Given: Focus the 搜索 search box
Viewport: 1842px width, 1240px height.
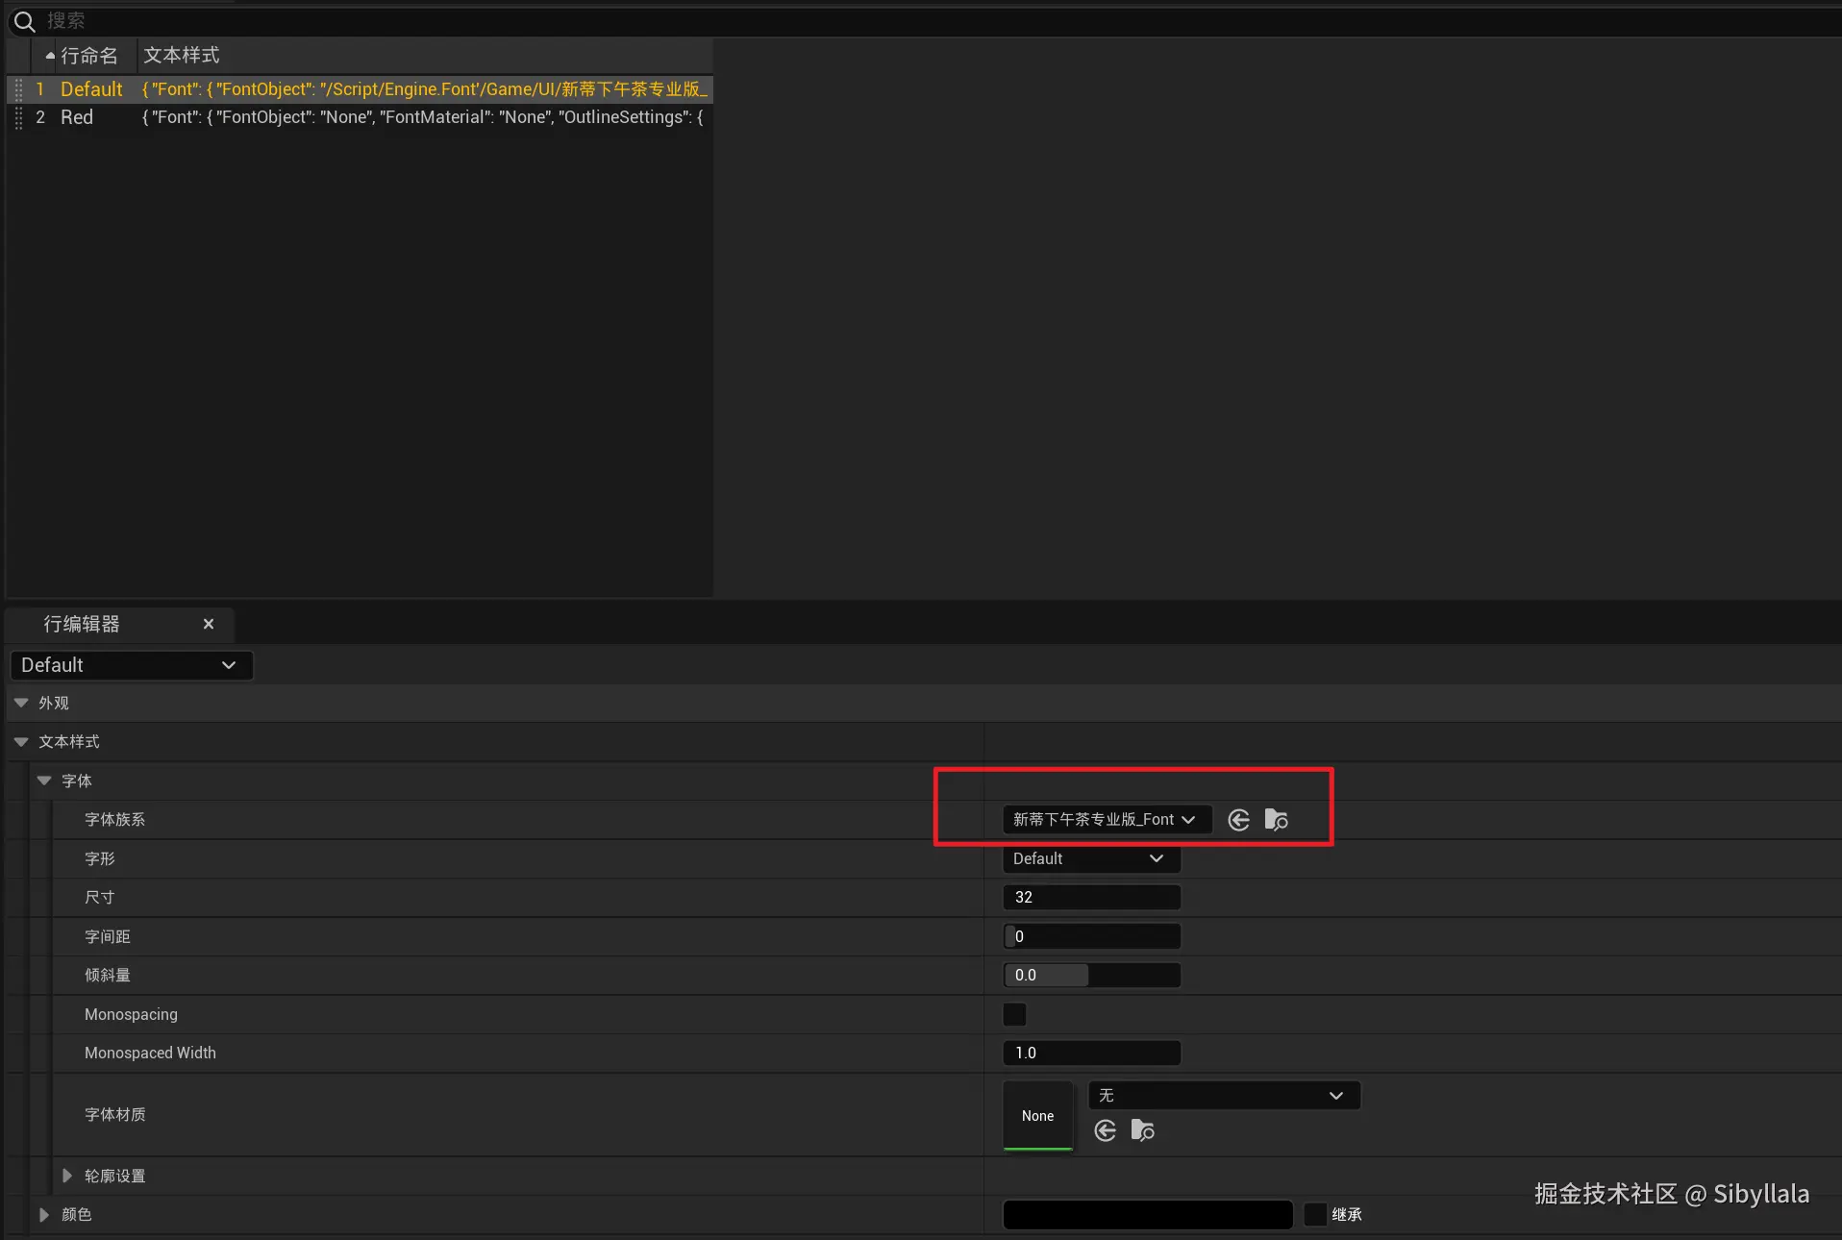Looking at the screenshot, I should click(923, 21).
